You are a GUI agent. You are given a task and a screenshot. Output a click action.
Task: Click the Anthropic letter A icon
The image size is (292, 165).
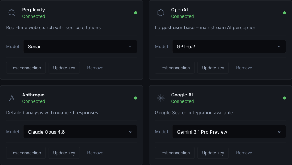[x=12, y=98]
